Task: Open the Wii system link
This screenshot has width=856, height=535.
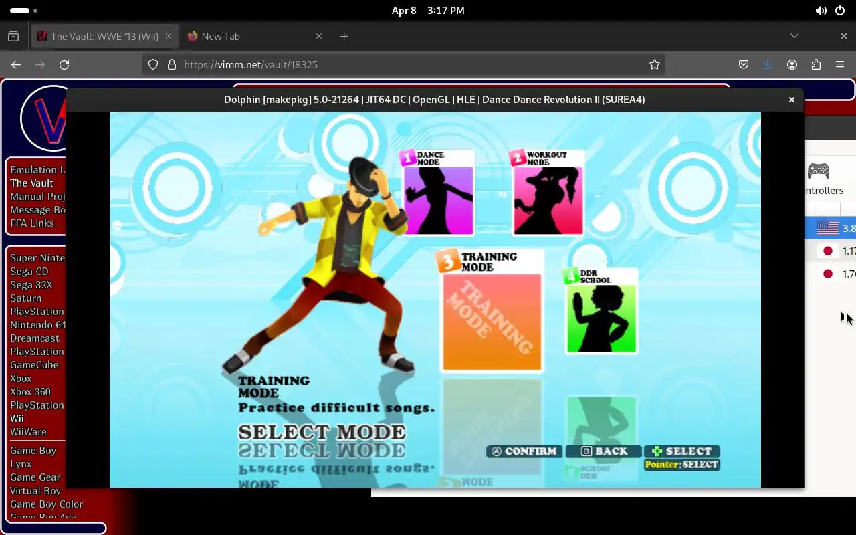Action: coord(17,418)
